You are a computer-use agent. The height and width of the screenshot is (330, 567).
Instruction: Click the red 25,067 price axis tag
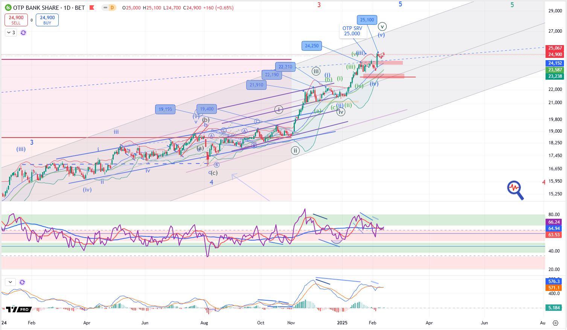click(555, 48)
